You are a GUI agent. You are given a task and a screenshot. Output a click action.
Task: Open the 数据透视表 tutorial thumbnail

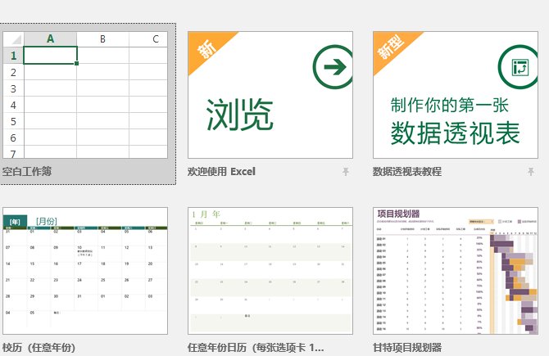coord(456,95)
